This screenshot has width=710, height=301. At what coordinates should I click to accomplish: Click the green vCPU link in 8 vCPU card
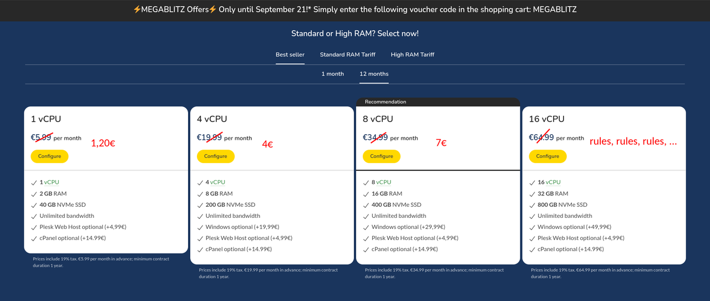[383, 182]
